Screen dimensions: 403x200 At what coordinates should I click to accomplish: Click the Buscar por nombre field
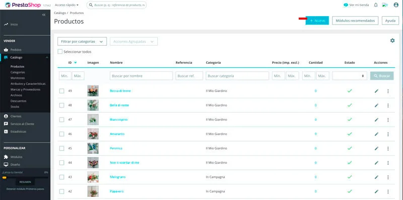[x=142, y=76]
